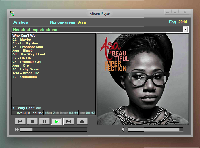Viewport: 200px width, 148px height.
Task: Click the "2 ch" channels field
Action: (x=56, y=113)
